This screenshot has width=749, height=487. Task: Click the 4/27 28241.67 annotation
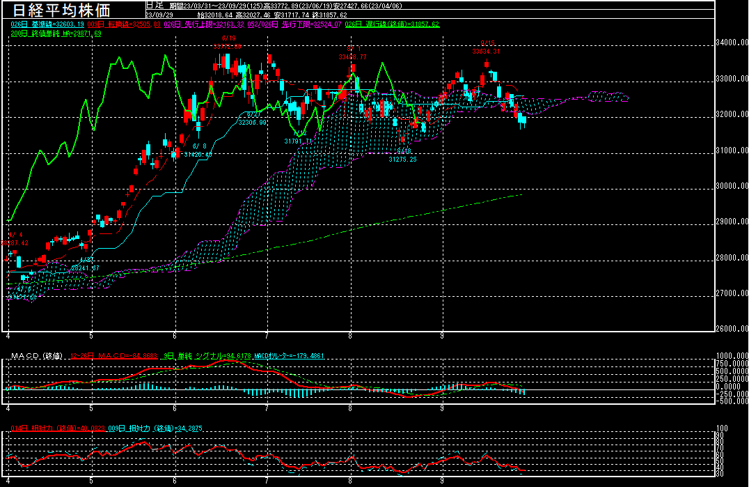pos(85,264)
